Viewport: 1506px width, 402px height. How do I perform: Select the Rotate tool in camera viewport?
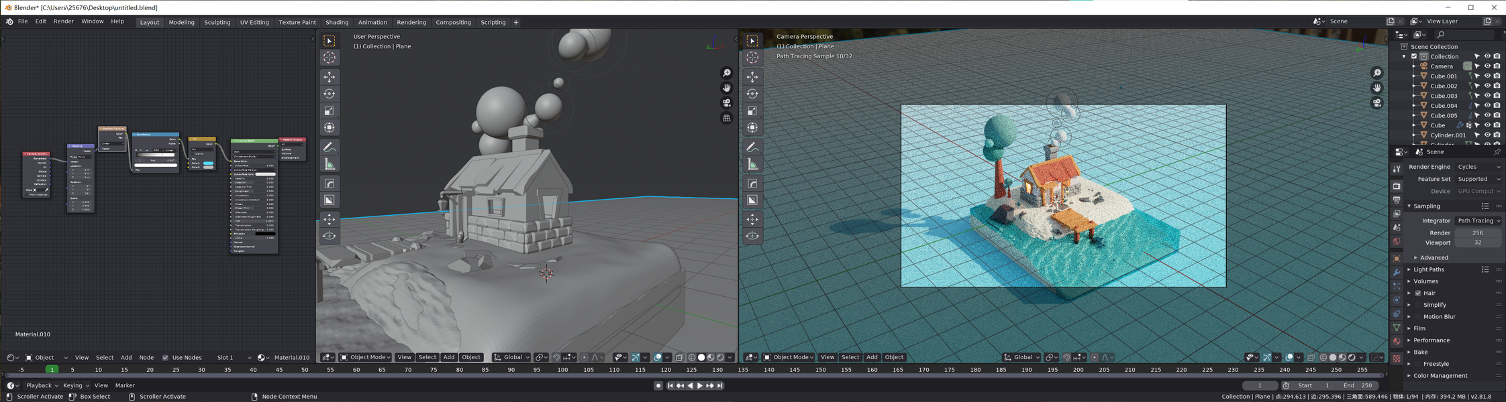point(752,94)
